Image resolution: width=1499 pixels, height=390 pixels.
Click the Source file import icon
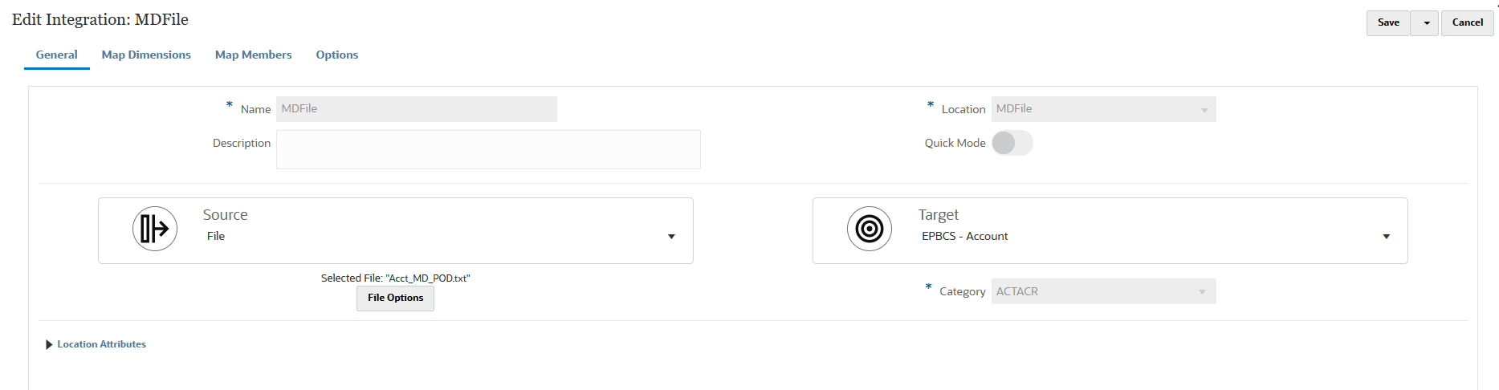(x=154, y=229)
